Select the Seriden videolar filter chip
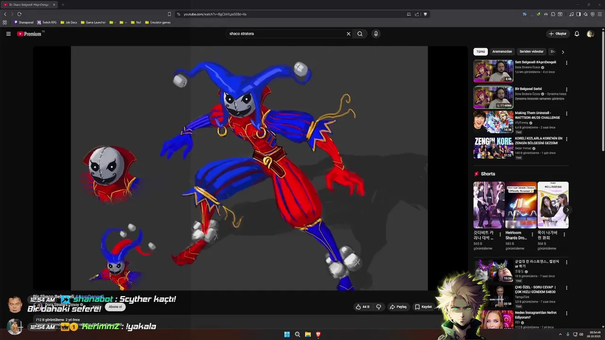 [531, 51]
